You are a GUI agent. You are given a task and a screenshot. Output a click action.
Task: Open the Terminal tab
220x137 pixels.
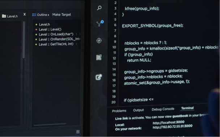(187, 108)
